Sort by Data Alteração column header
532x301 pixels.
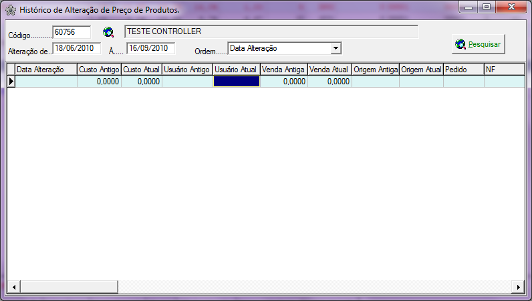(46, 70)
